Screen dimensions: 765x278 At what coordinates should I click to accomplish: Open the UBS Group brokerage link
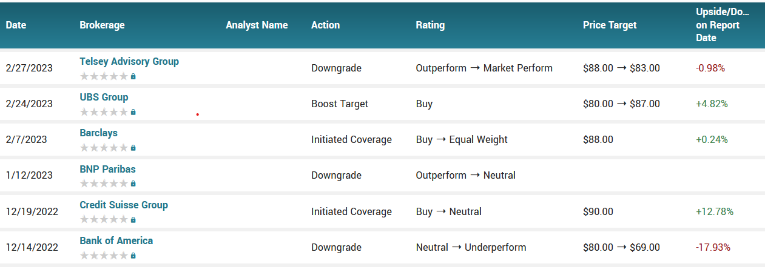(x=104, y=97)
